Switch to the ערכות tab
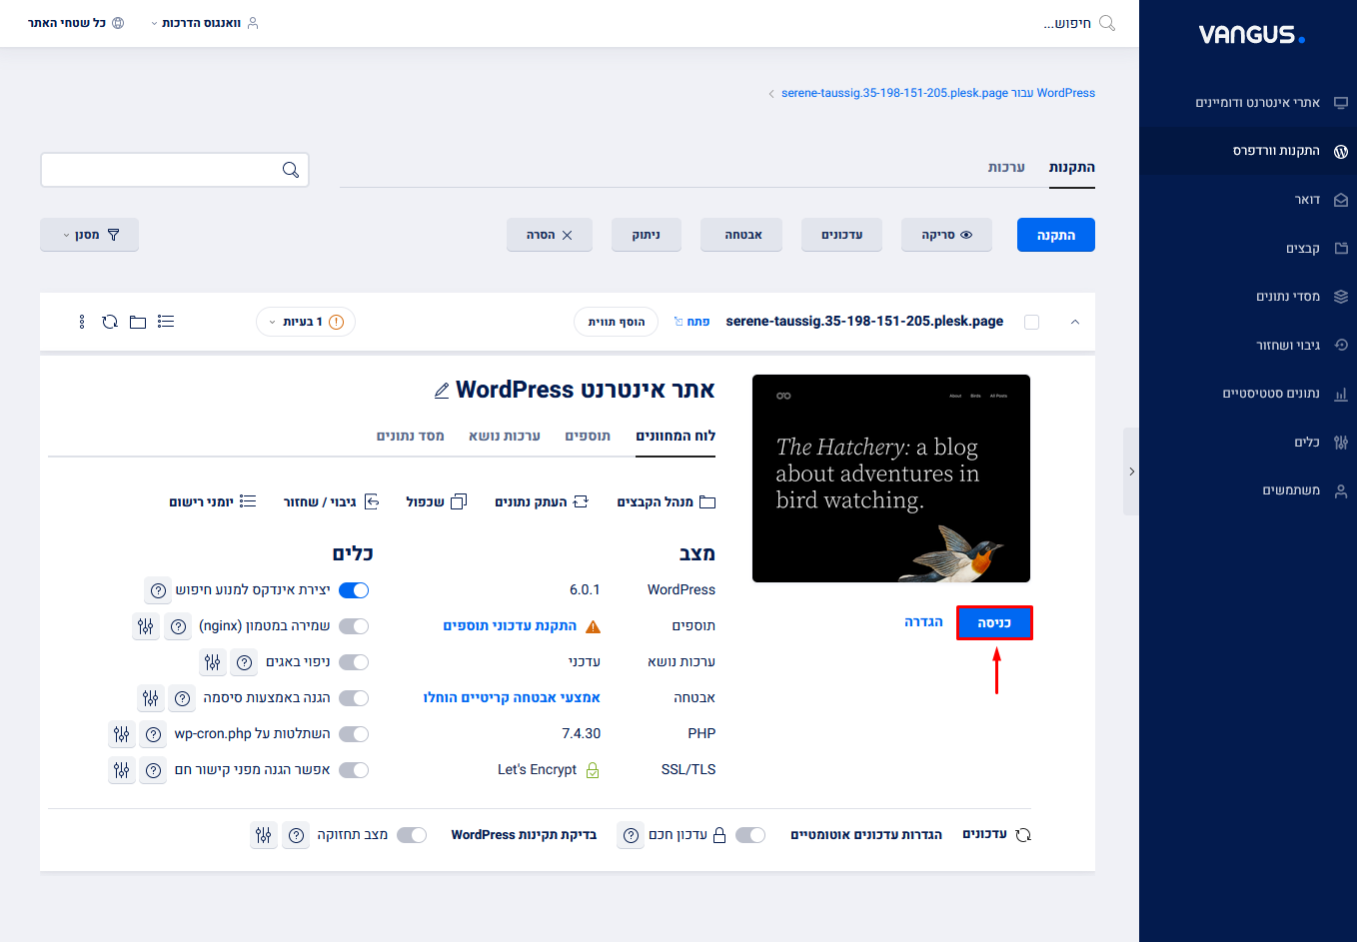This screenshot has height=942, width=1357. tap(1006, 167)
